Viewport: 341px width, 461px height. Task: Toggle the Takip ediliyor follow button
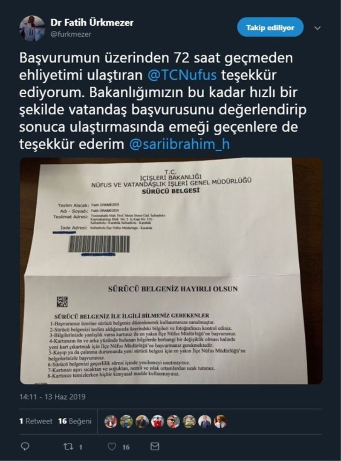pos(270,27)
